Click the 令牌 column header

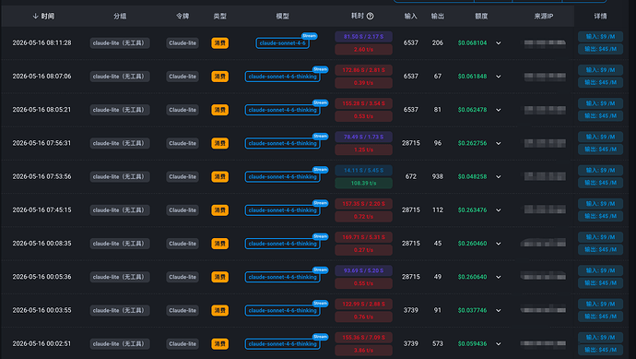click(x=183, y=17)
